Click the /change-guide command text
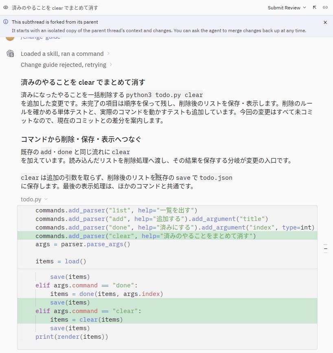 click(x=40, y=38)
